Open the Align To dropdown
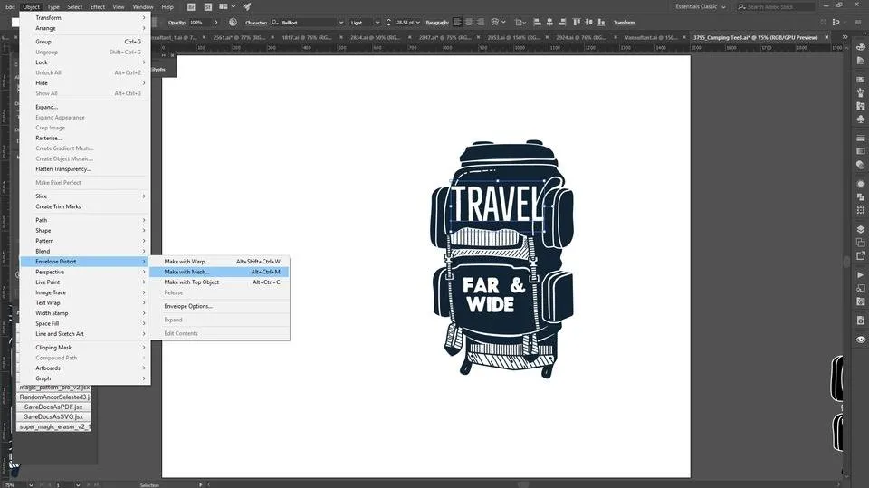 (520, 22)
